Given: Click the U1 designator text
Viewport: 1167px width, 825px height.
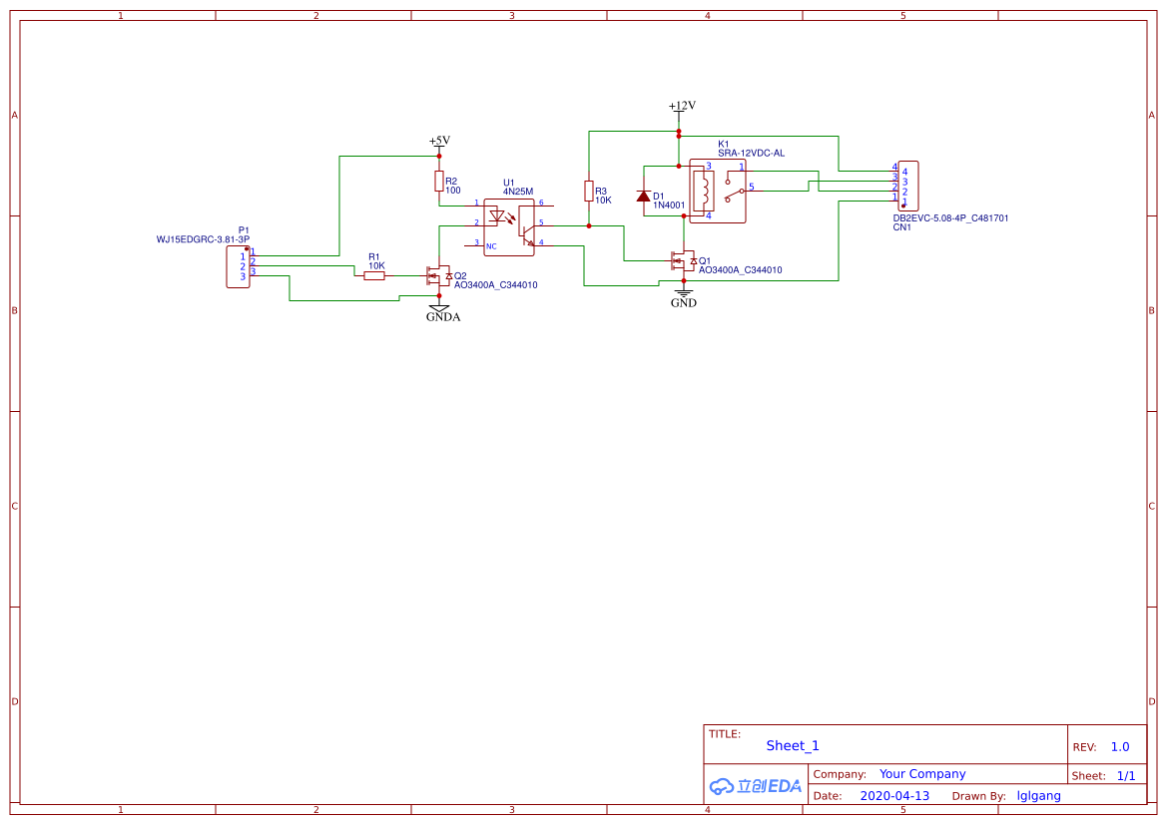Looking at the screenshot, I should click(x=508, y=183).
